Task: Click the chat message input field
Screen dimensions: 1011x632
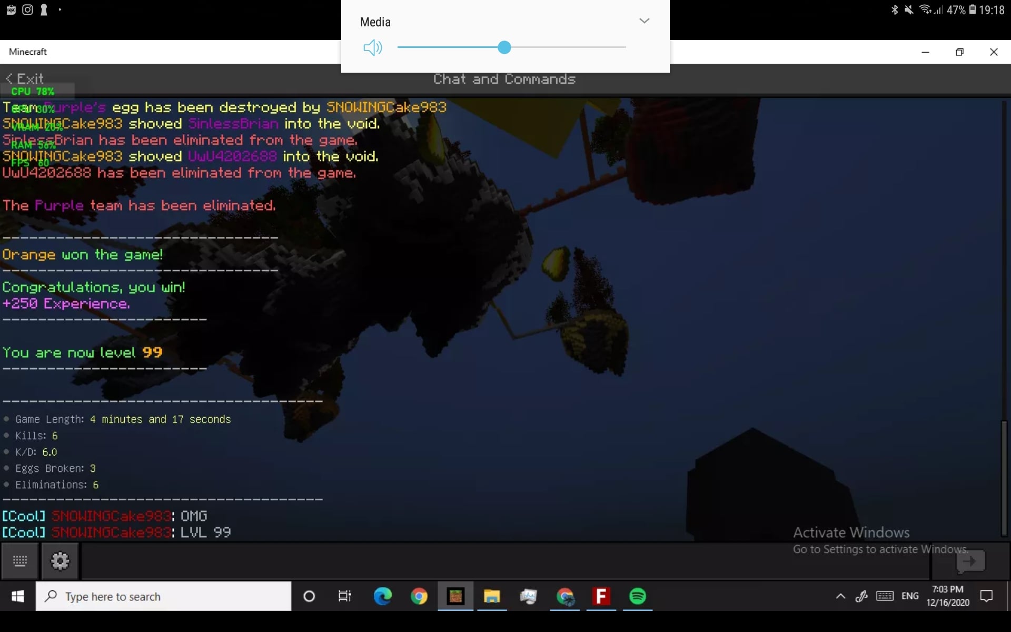Action: pyautogui.click(x=506, y=561)
